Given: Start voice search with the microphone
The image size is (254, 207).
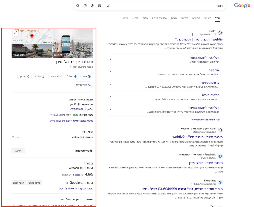Looking at the screenshot, I should point(92,6).
